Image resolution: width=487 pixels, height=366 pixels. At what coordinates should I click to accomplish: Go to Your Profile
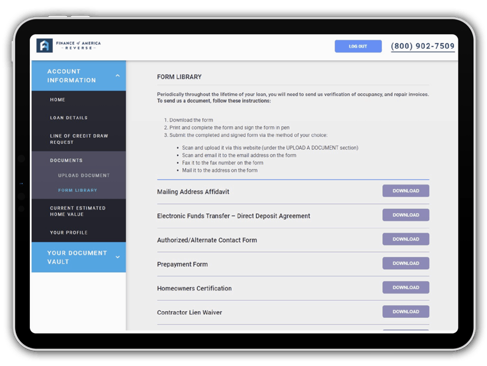click(69, 233)
